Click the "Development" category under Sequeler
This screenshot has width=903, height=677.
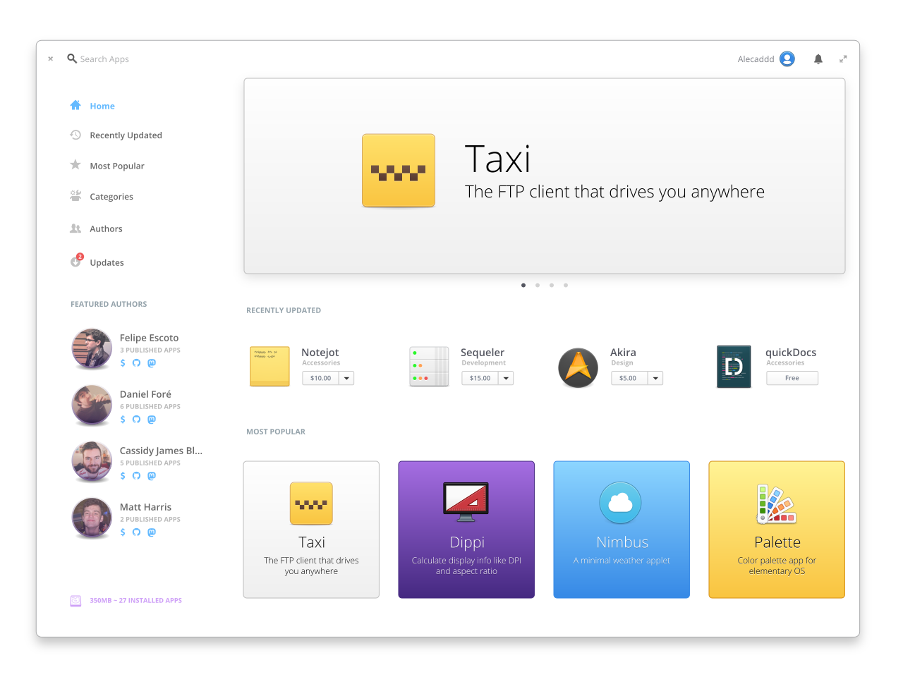click(x=484, y=363)
